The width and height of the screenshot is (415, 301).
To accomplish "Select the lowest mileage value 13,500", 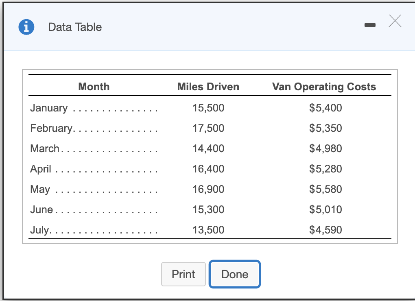I will 208,230.
